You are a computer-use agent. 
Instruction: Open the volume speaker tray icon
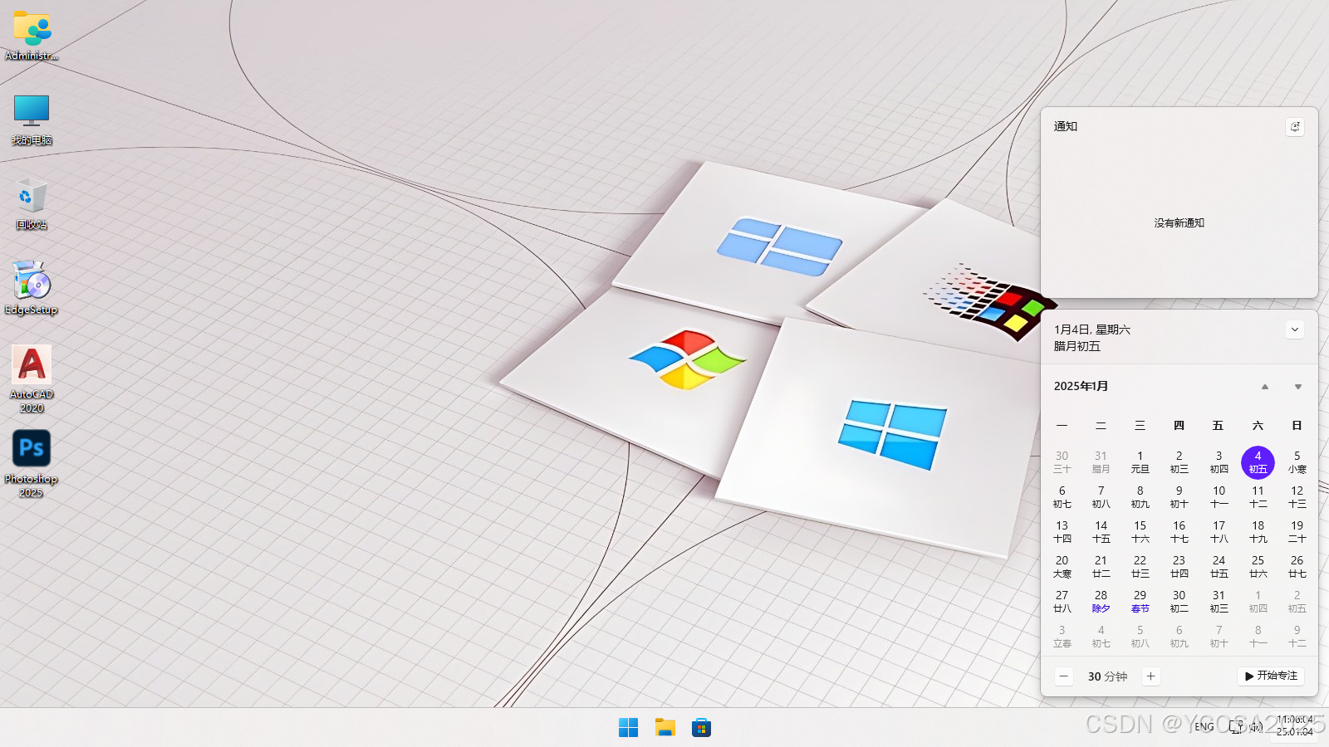[1256, 727]
